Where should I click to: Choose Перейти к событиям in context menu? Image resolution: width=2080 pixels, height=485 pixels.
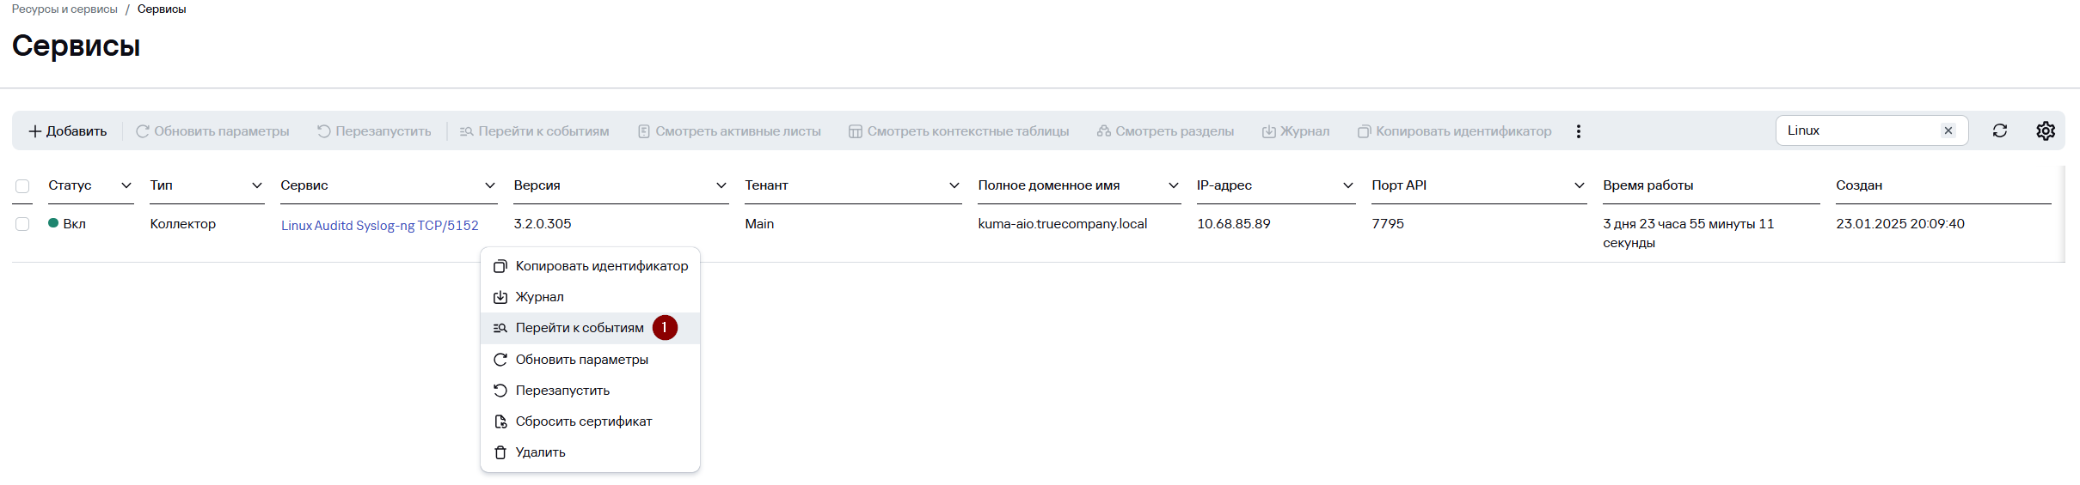579,328
